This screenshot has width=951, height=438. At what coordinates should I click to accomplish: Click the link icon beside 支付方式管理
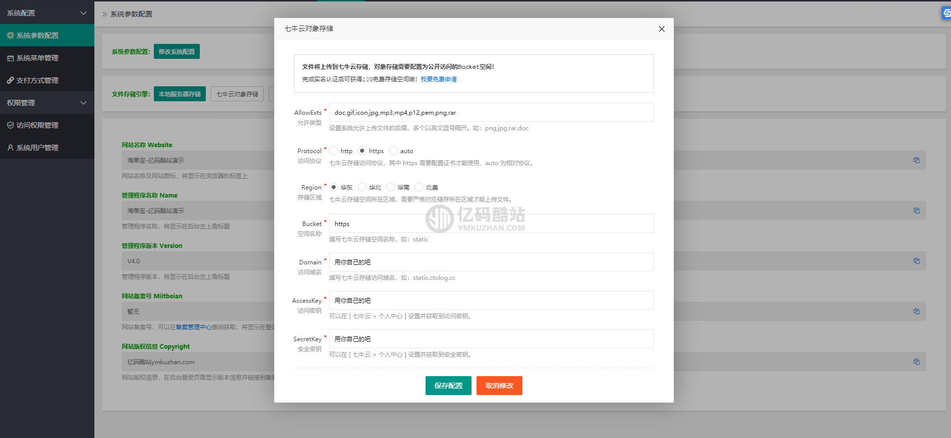point(10,80)
